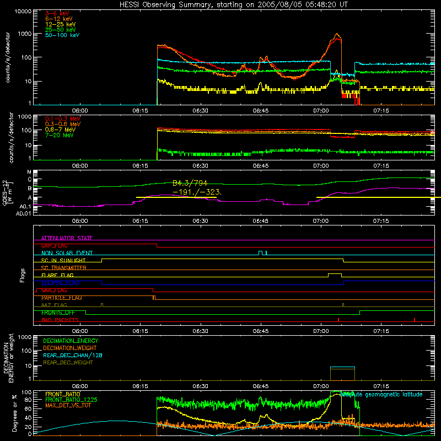Click the 'SAA_FLAG' label
The width and height of the screenshot is (441, 441).
click(54, 291)
